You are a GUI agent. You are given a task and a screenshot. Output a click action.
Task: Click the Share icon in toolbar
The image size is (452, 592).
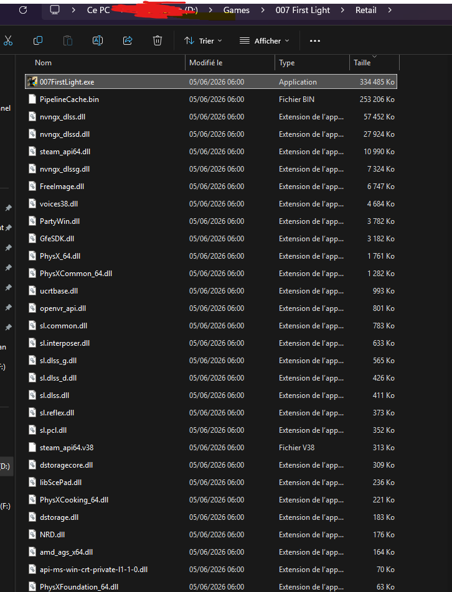point(128,40)
